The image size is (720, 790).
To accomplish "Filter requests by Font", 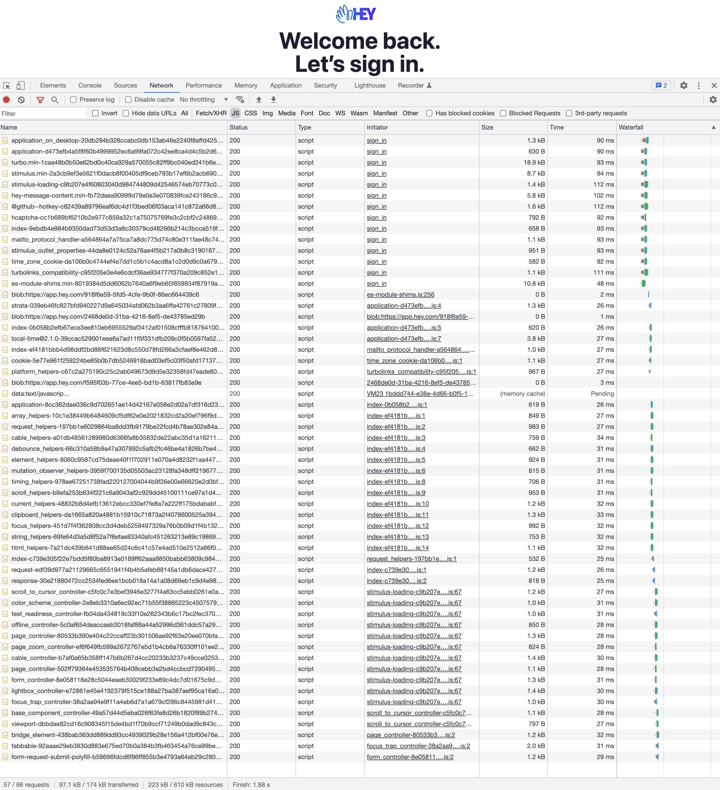I will click(307, 113).
